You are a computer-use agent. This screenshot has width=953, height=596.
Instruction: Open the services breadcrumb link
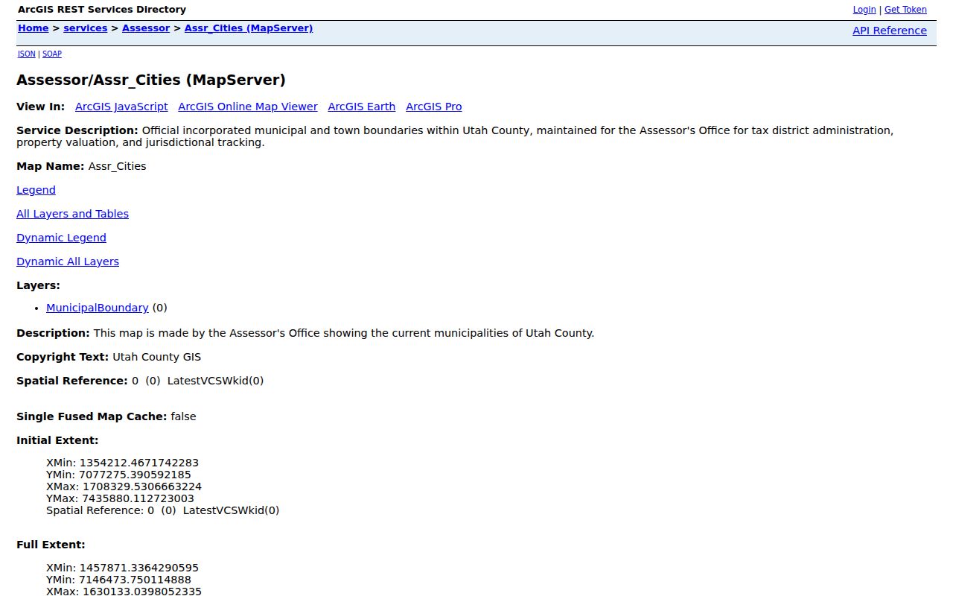point(86,28)
